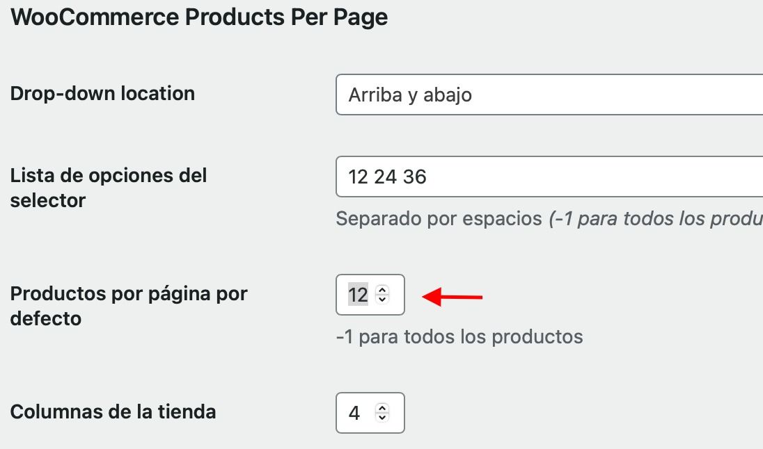
Task: Decrease Columnas de la tienda with down arrow
Action: (382, 418)
